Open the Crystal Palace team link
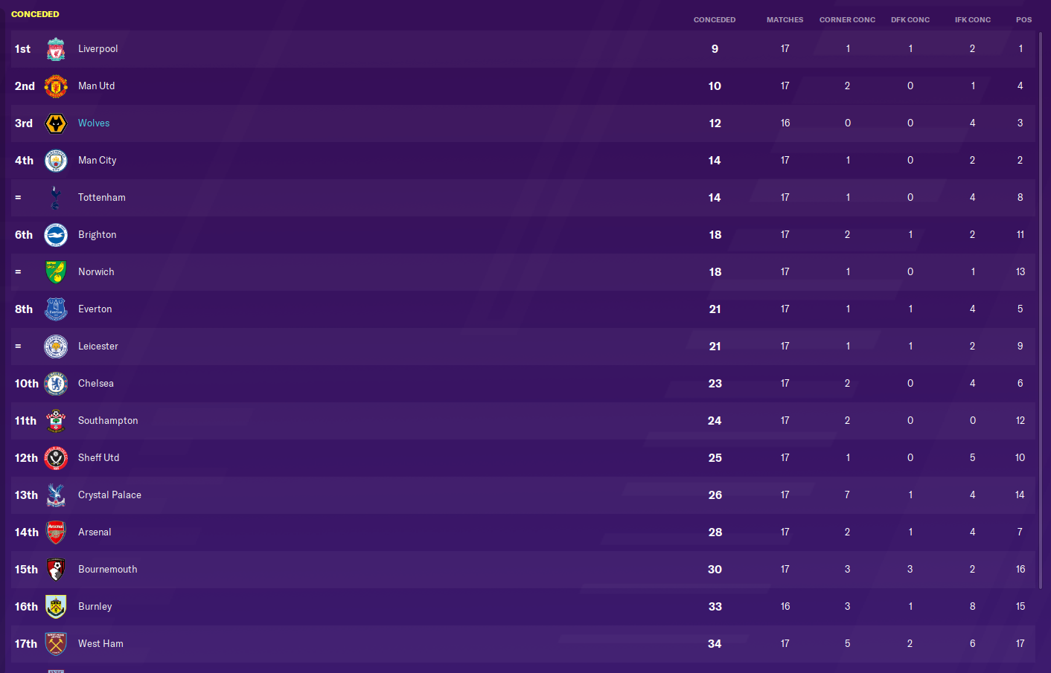1051x673 pixels. pos(109,495)
